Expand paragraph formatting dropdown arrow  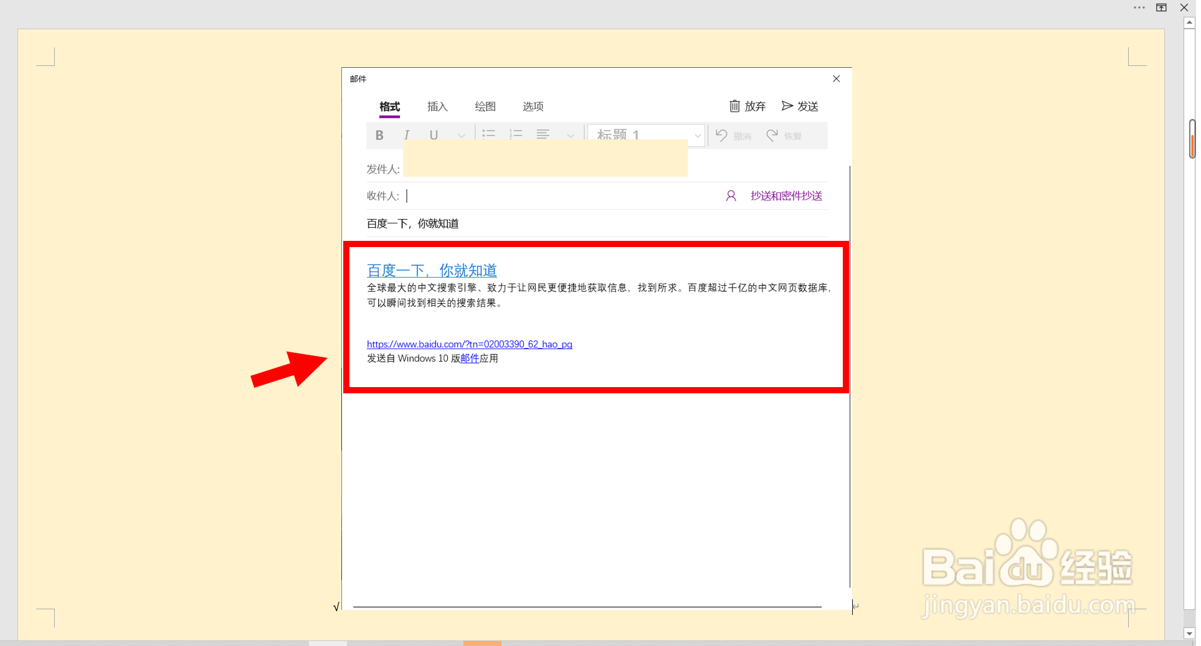570,135
